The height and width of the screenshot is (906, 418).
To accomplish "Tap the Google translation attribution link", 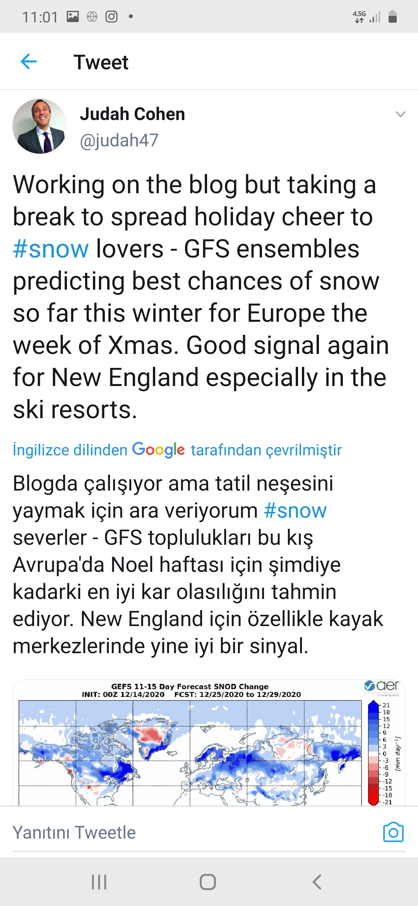I will (177, 450).
